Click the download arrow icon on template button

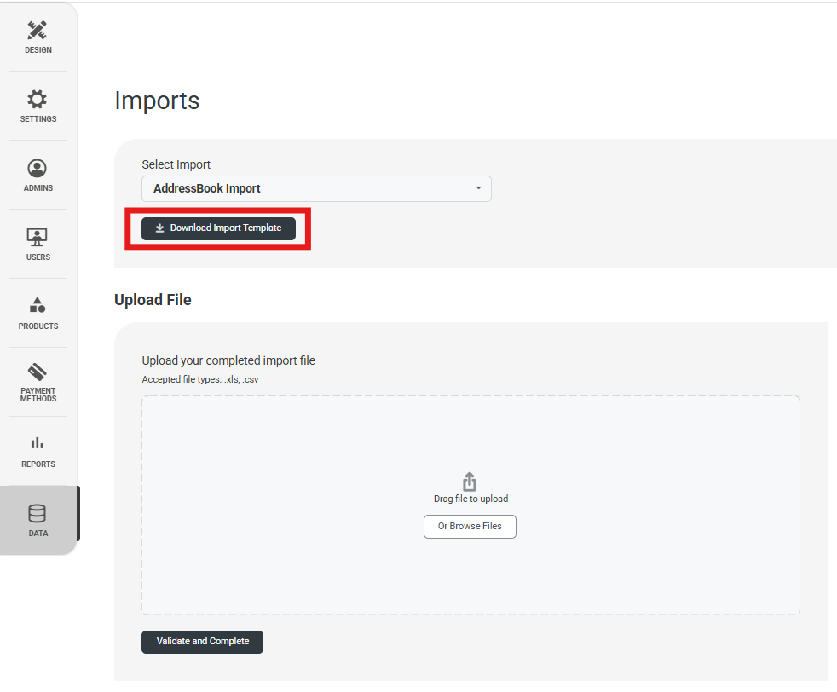159,228
